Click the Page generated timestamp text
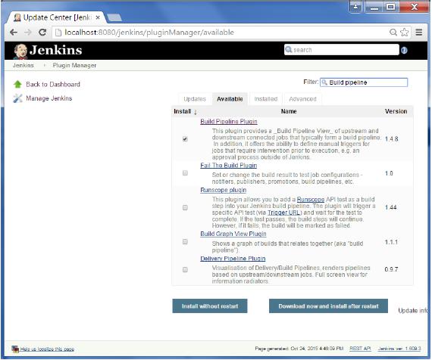This screenshot has width=432, height=360. (299, 349)
